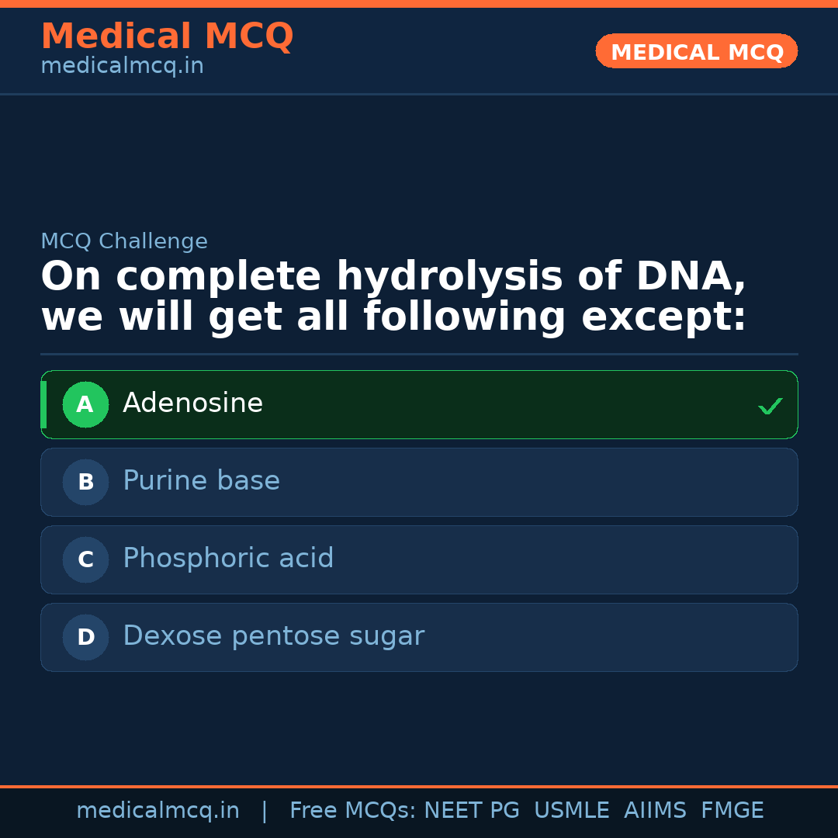Click FMGE in the footer
The height and width of the screenshot is (838, 838).
point(732,811)
